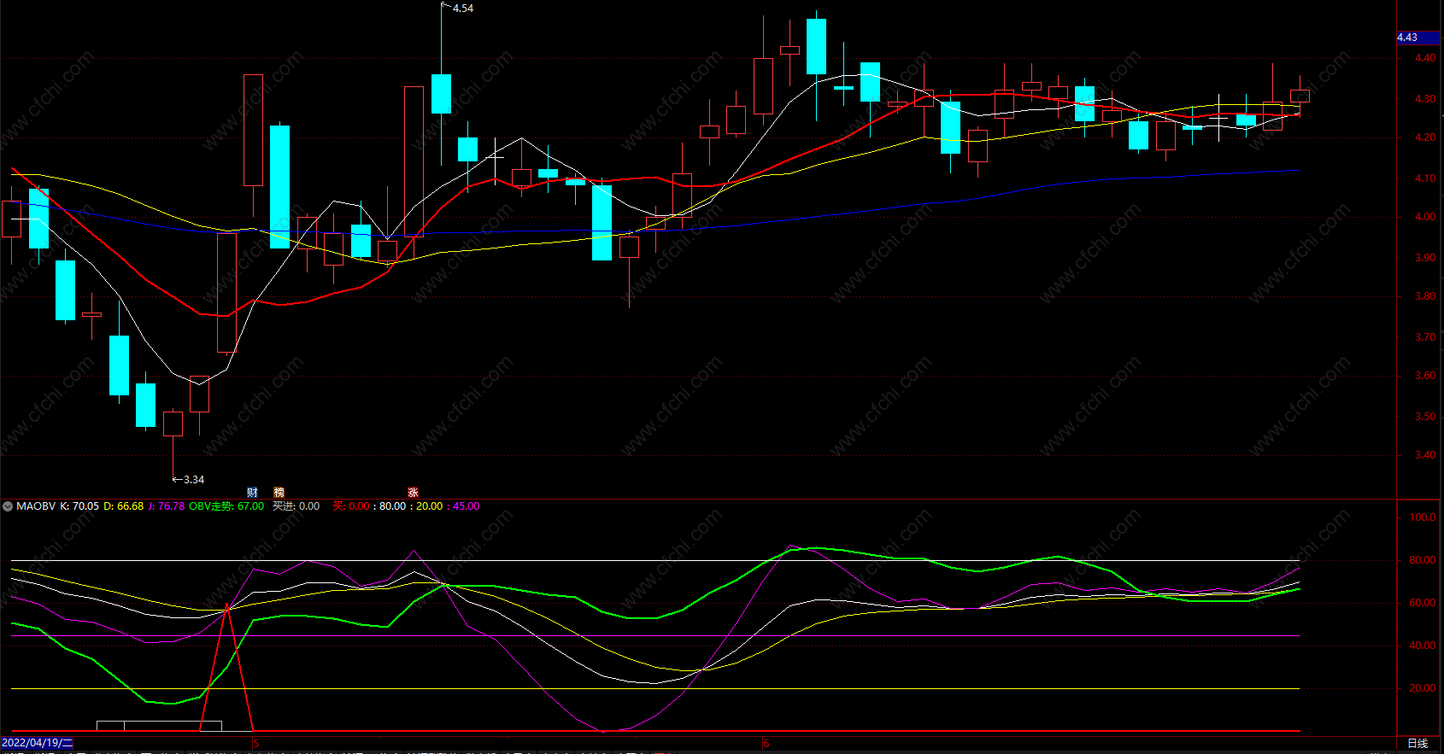Click the 4.10 price axis label
Image resolution: width=1444 pixels, height=754 pixels.
pos(1425,178)
